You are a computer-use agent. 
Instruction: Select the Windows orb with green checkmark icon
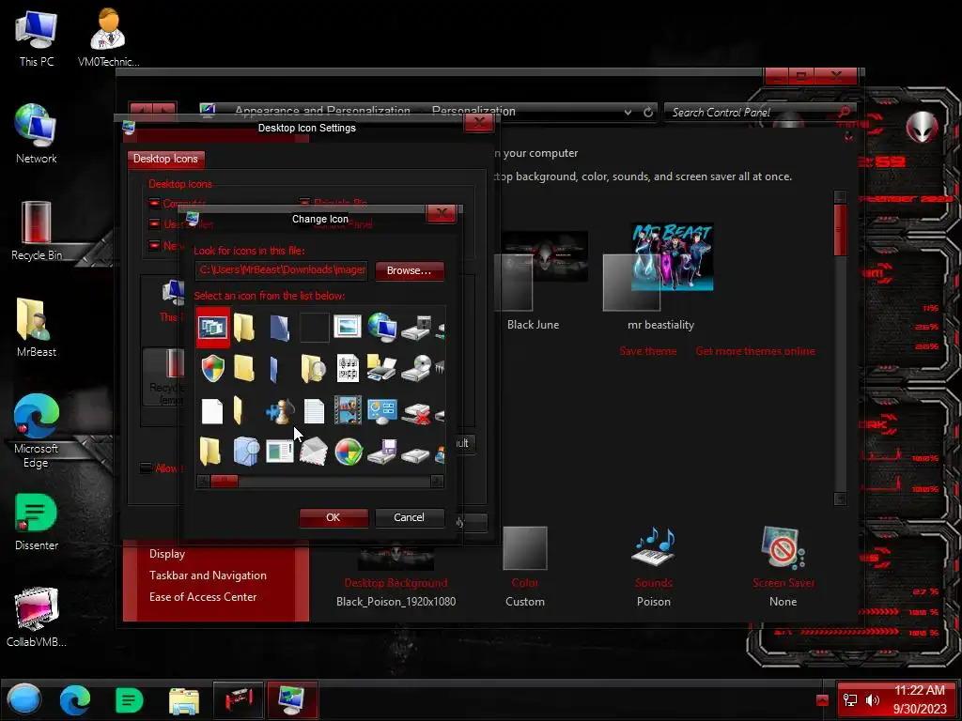pyautogui.click(x=348, y=453)
